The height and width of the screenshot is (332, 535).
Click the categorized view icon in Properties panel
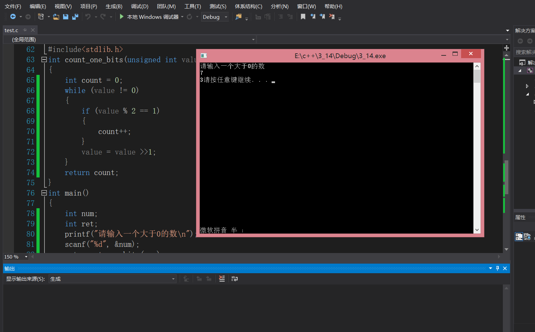tap(519, 237)
